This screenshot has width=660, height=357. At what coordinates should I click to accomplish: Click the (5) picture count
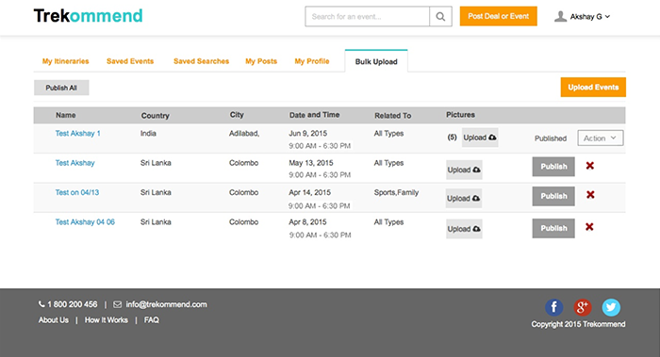click(452, 138)
